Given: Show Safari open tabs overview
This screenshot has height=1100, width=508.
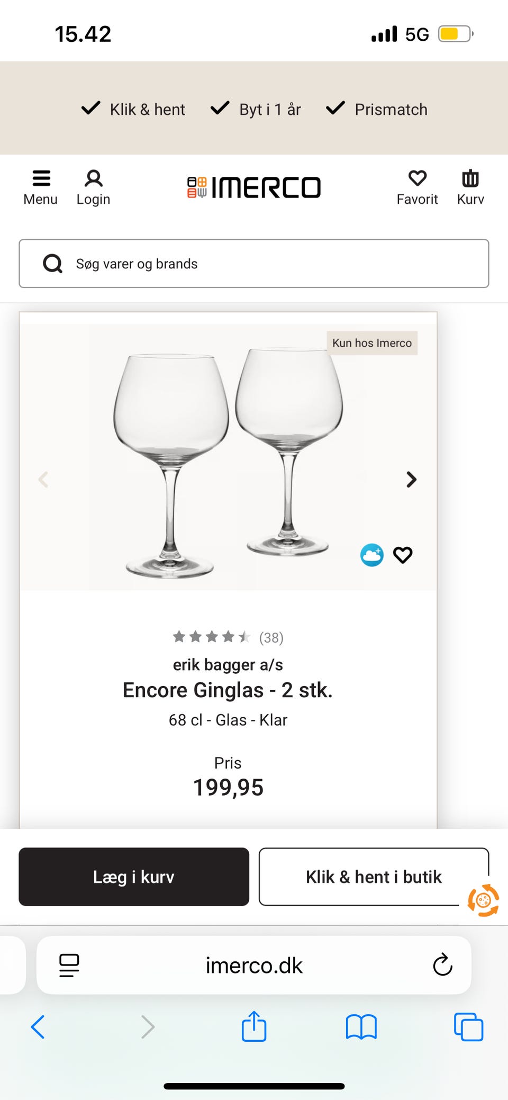Looking at the screenshot, I should point(468,1027).
